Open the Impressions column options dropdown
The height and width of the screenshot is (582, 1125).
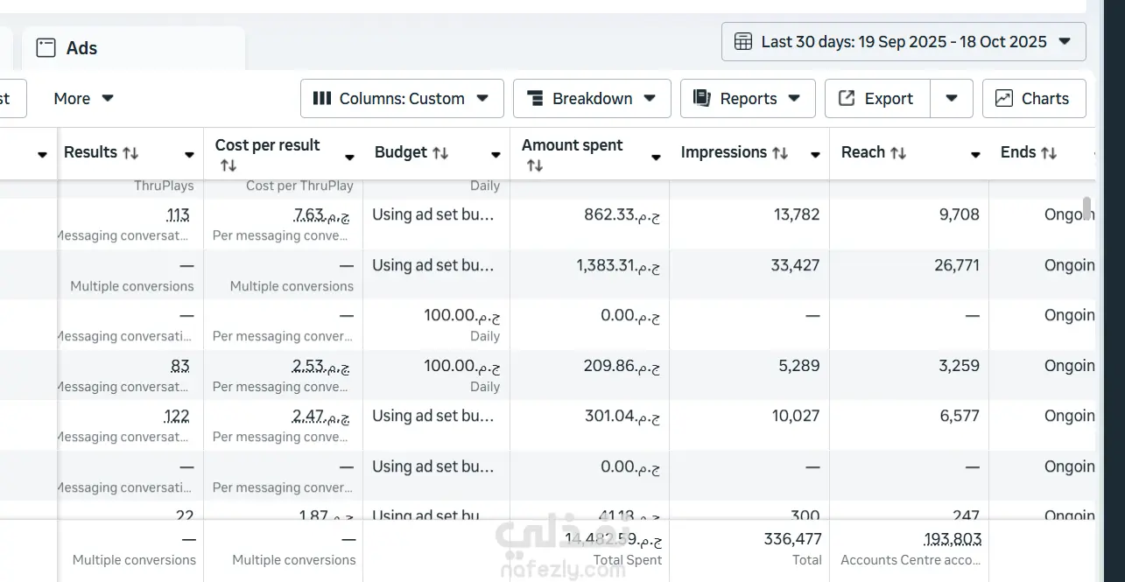click(x=815, y=155)
